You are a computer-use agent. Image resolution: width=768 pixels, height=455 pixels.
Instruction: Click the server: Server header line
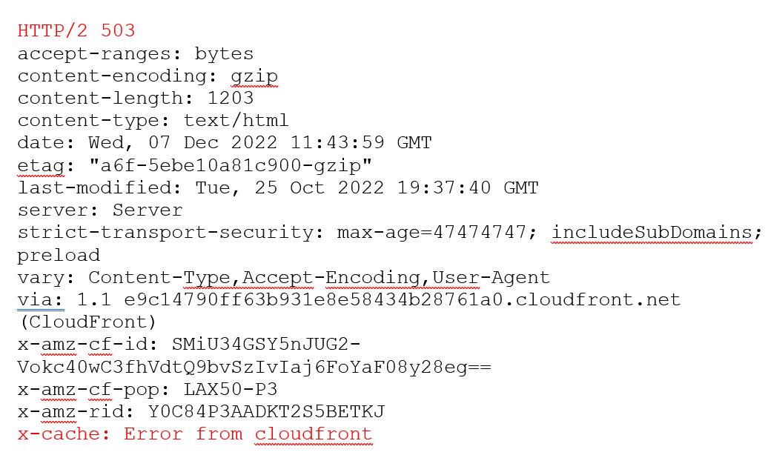[x=99, y=210]
